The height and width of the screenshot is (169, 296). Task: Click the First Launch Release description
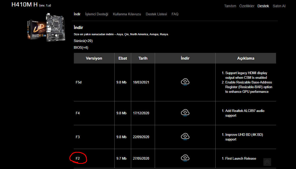pos(241,158)
